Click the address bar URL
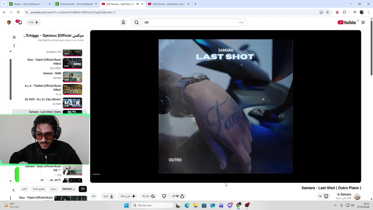 pyautogui.click(x=73, y=12)
